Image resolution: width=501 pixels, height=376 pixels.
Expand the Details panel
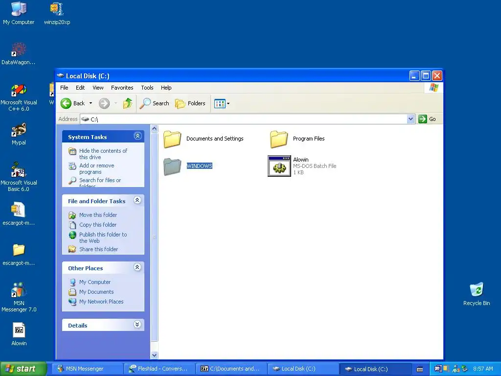click(137, 325)
